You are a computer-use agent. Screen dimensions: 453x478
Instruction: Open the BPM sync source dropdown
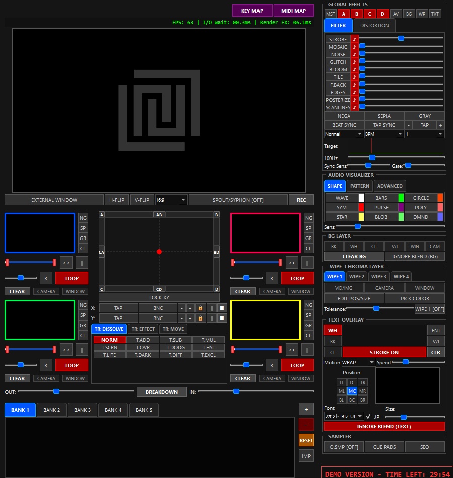(384, 134)
